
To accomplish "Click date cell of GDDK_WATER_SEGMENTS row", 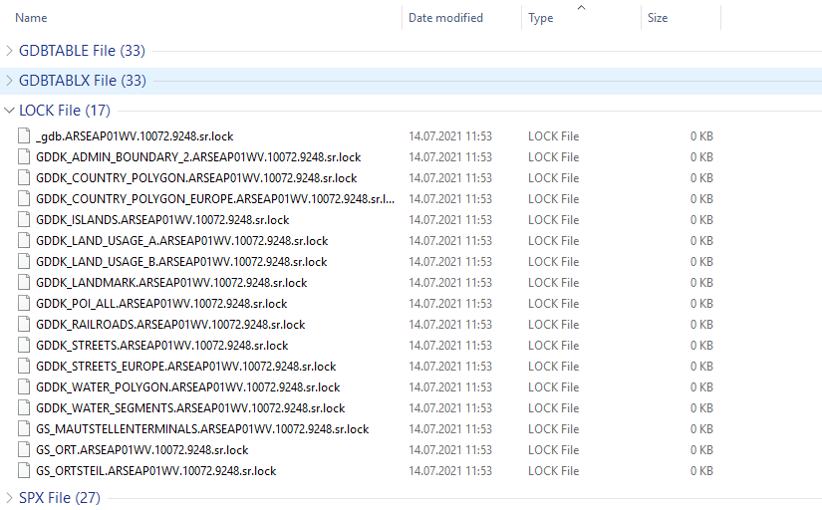I will 450,408.
